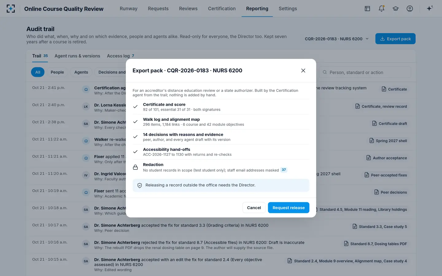Expand the CQR-2026-0183 · NURS 6200 course selector

tap(337, 39)
